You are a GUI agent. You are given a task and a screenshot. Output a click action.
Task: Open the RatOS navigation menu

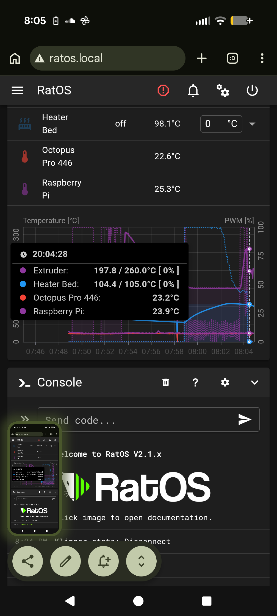coord(17,90)
